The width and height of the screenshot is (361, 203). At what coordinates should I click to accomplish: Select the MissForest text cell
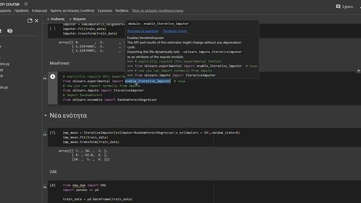coord(59,63)
